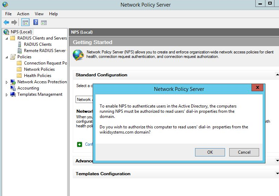Viewport: 279px width, 196px height.
Task: Select Accounting tree item
Action: (x=28, y=88)
